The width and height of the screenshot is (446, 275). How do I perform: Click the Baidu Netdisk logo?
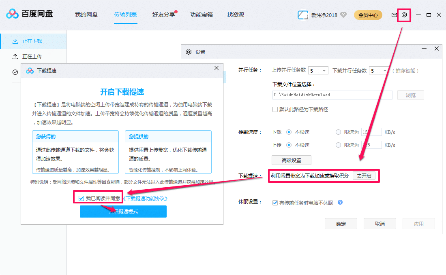[x=29, y=15]
